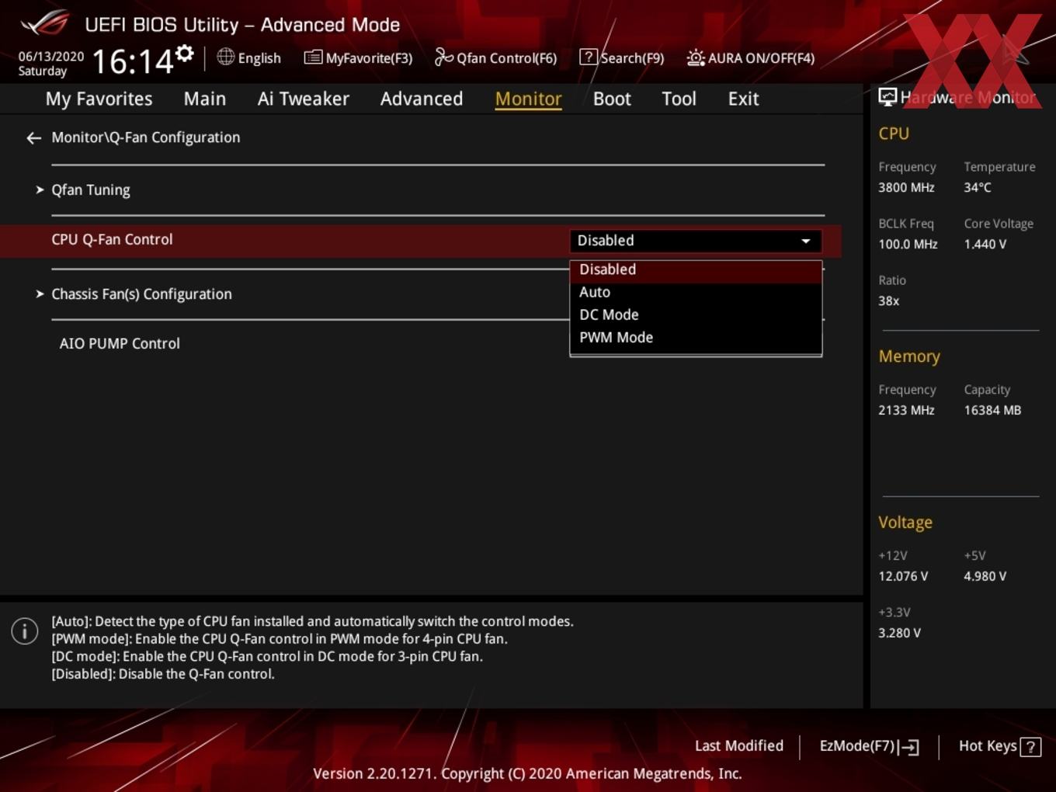Image resolution: width=1056 pixels, height=792 pixels.
Task: Click the BCLK Freq value 100.0 MHz
Action: [x=908, y=244]
